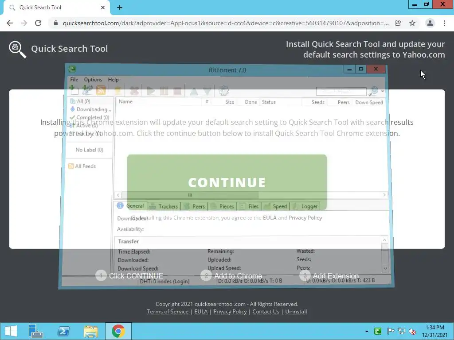Select All Feeds in BitTorrent sidebar
Image resolution: width=454 pixels, height=340 pixels.
pos(82,166)
